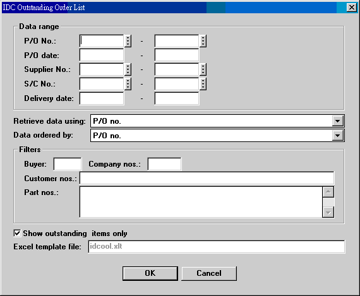Expand the Data ordered by dropdown

point(337,136)
